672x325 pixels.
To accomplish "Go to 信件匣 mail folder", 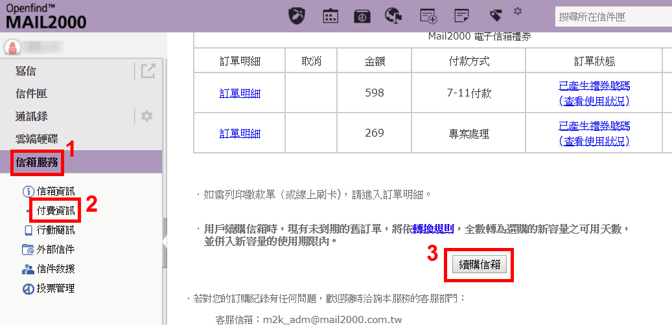I will click(x=31, y=94).
